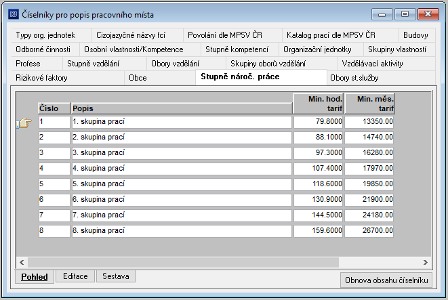
Task: Select '1. skupina prací' cell
Action: pos(182,122)
